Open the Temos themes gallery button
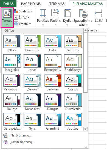The width and height of the screenshot is (107, 150). tap(7, 18)
